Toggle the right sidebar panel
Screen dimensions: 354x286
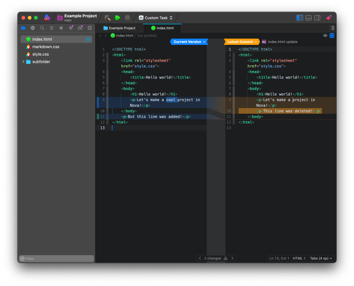(317, 18)
